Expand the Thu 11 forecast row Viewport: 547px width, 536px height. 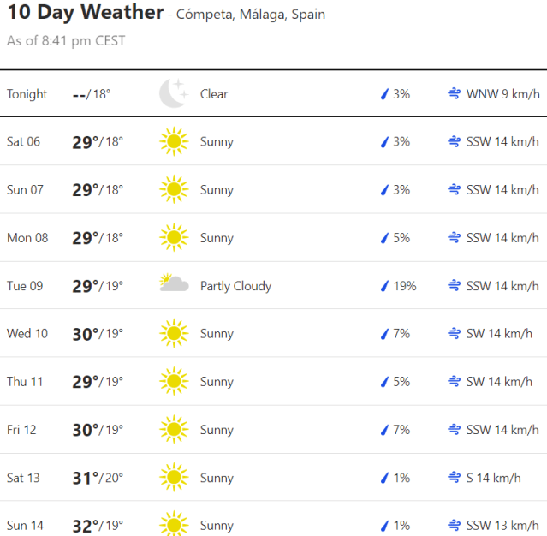[x=274, y=381]
